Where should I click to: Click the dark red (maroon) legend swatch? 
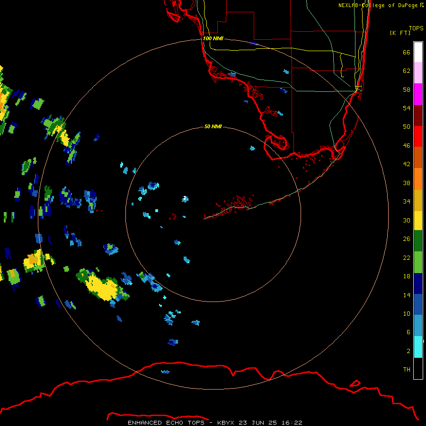click(418, 115)
